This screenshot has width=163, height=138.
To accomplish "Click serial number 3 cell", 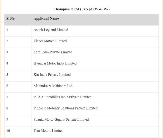I will click(7, 52).
